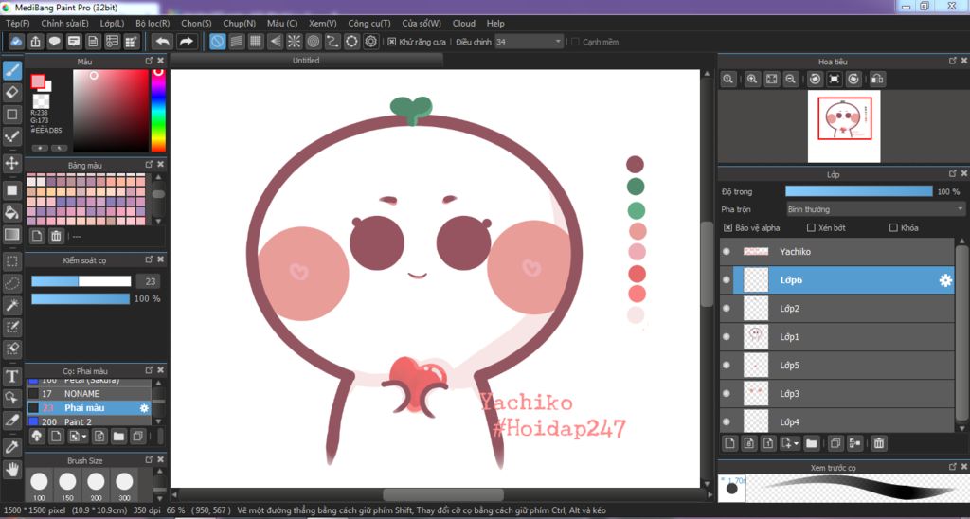Create a new layer in Layer panel

pyautogui.click(x=730, y=443)
